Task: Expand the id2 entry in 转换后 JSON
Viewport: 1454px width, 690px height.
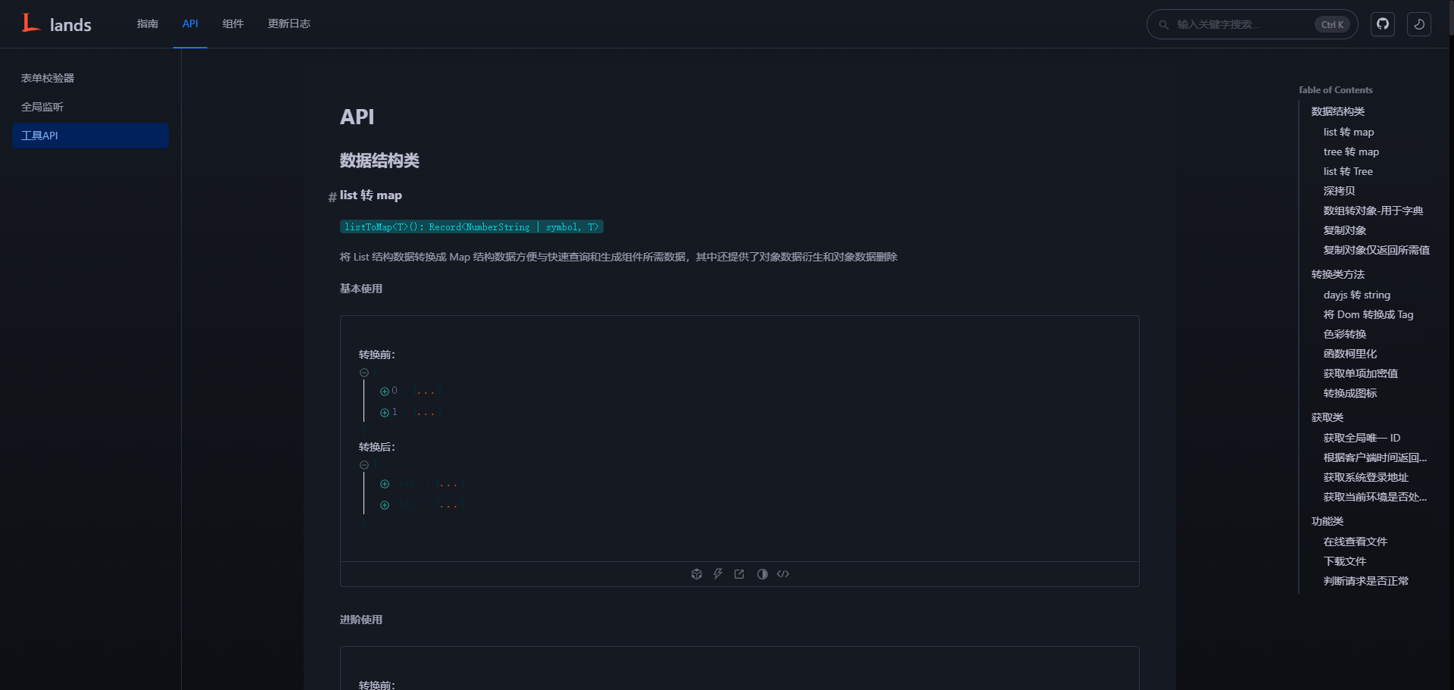Action: (385, 505)
